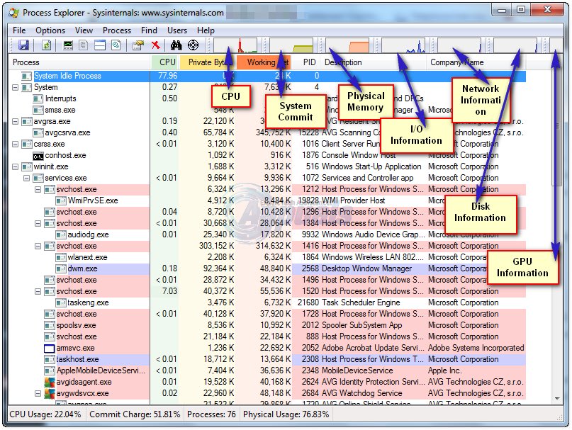
Task: Click the I/O activity mini graph in toolbar
Action: 403,45
